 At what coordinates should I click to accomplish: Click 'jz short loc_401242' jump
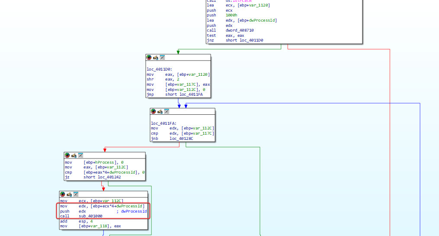(93, 177)
